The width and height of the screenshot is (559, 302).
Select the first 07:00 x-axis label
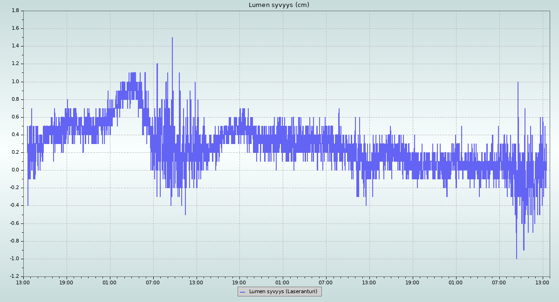click(153, 282)
